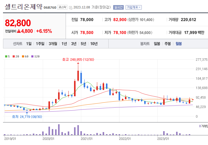
Task: Click the 거래량 value 220,612
Action: [188, 20]
